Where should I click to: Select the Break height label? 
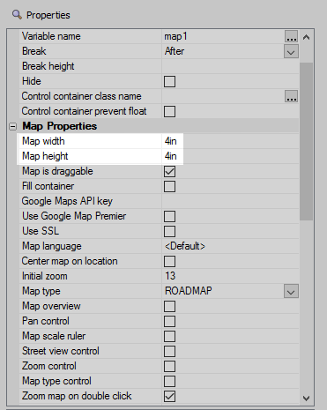48,66
